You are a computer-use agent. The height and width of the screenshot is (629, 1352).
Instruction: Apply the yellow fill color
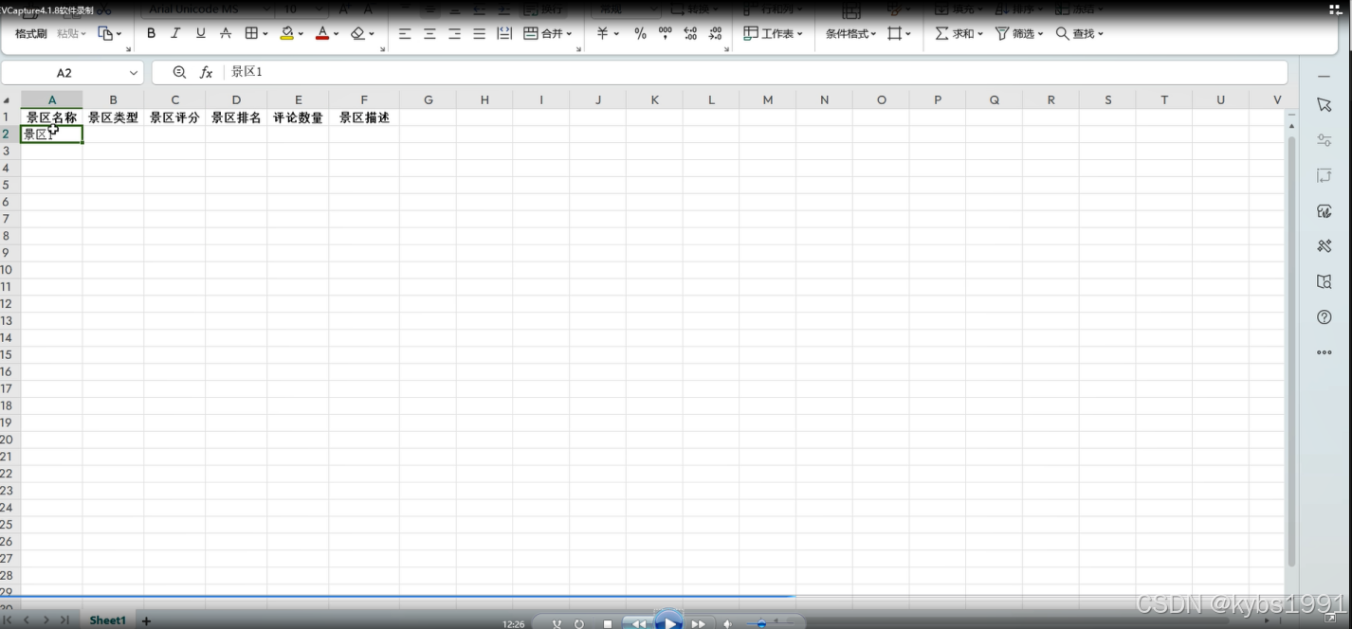pos(287,33)
